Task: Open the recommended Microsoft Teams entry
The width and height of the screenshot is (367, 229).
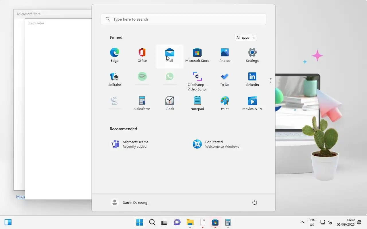Action: (142, 144)
